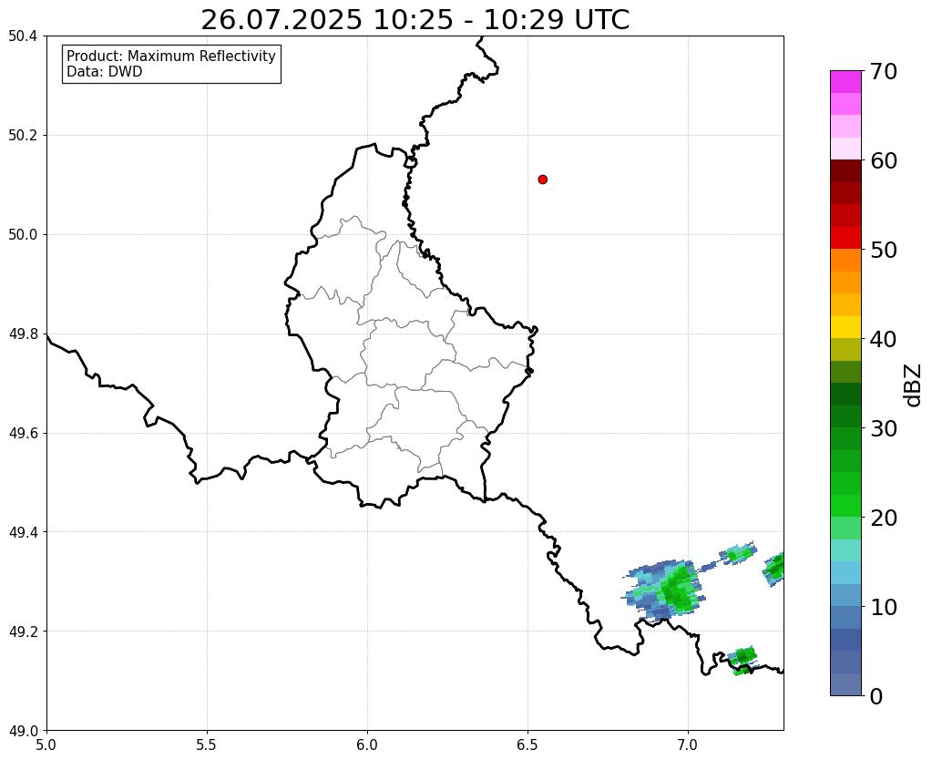The height and width of the screenshot is (760, 932).
Task: Click the 49.2 latitude axis label
Action: click(23, 632)
